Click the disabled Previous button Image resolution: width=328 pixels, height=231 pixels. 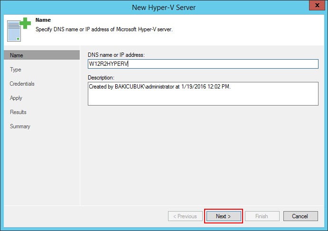[x=185, y=216]
